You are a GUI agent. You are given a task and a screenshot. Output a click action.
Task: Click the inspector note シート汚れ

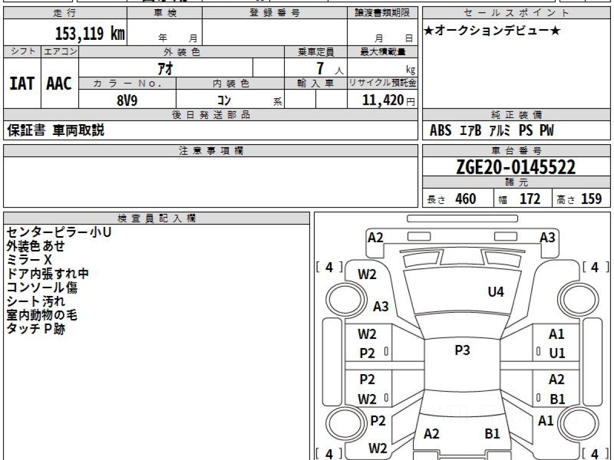click(x=36, y=301)
